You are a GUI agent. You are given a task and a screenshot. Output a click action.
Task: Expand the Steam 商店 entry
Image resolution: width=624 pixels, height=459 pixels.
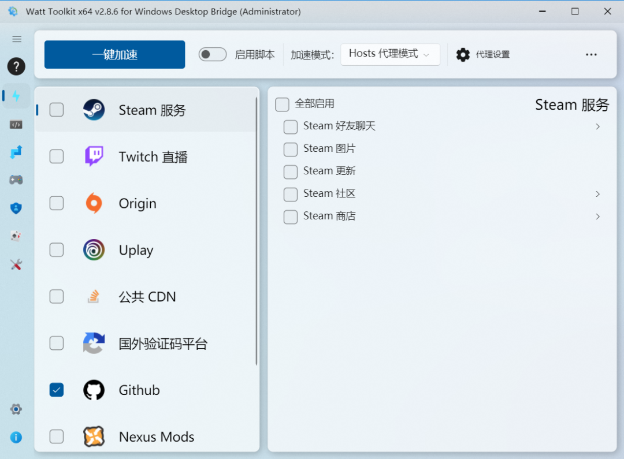coord(597,217)
